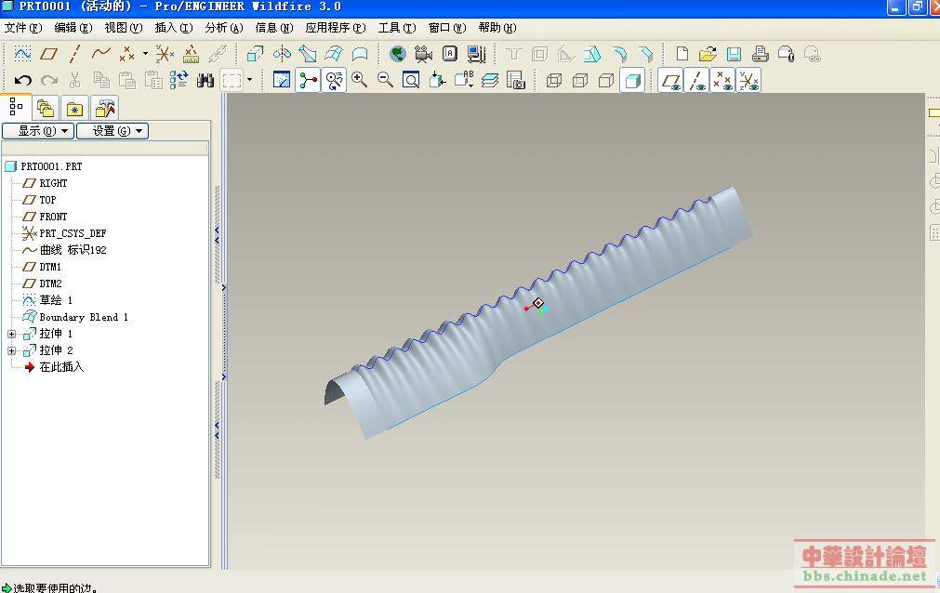Click the Refit zoom icon

click(x=411, y=80)
